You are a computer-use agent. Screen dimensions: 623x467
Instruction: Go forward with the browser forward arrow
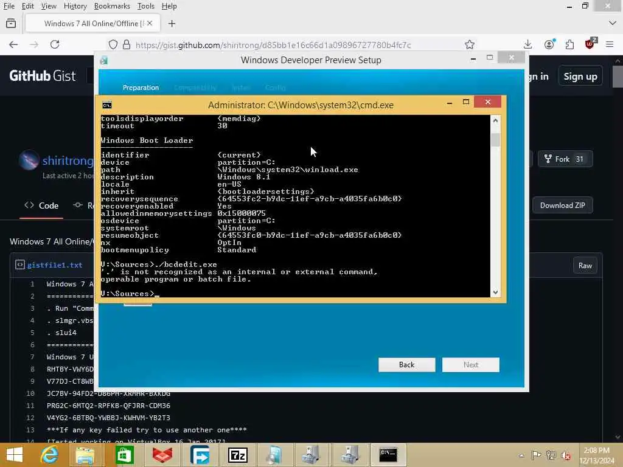tap(34, 44)
